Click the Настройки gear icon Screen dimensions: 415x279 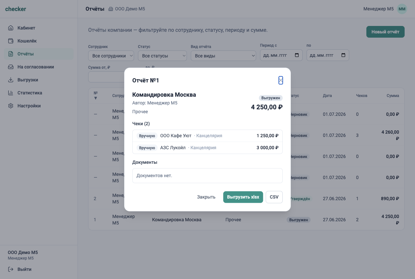[x=11, y=106]
